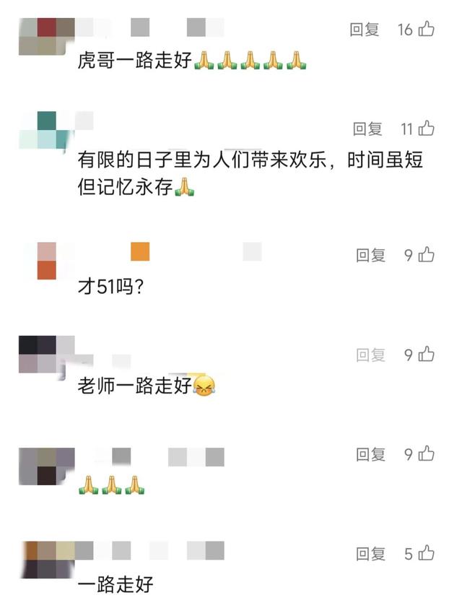Screen dimensions: 462x616
Task: Open the username above "虎哥一路走好"
Action: (150, 27)
